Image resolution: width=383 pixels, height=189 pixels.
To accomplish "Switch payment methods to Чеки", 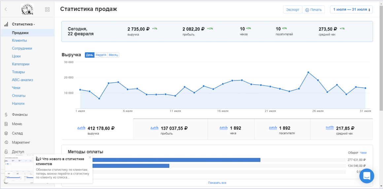I will click(x=363, y=153).
